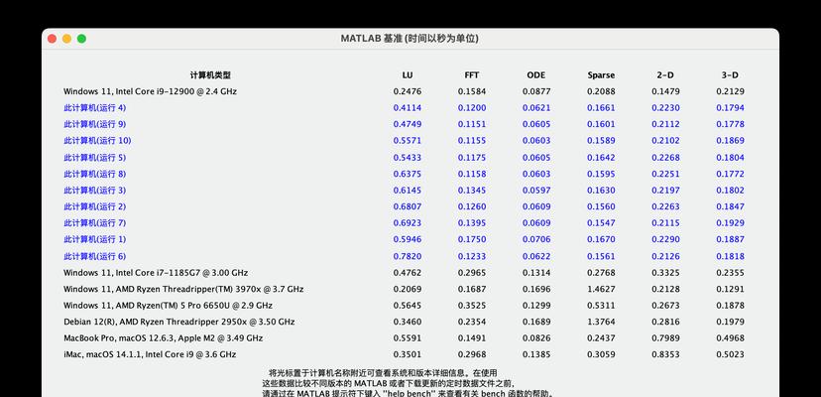Click 3-D value 0.5023
This screenshot has width=821, height=397.
tap(730, 354)
